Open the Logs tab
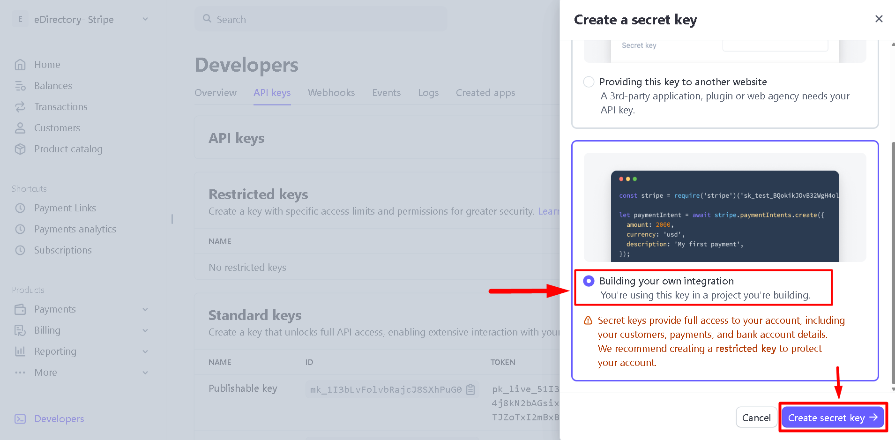Viewport: 895px width, 440px height. 428,93
